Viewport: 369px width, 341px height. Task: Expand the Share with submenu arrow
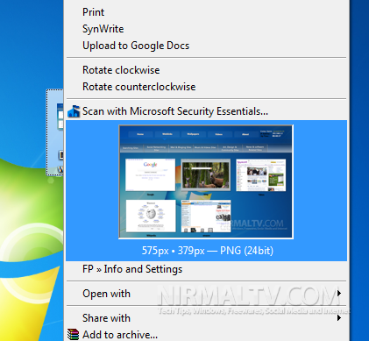point(339,317)
